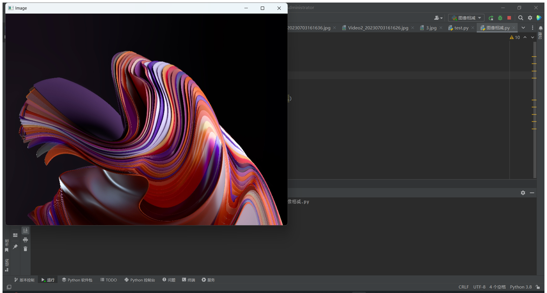Minimize the Image window
This screenshot has height=293, width=547.
click(x=246, y=8)
